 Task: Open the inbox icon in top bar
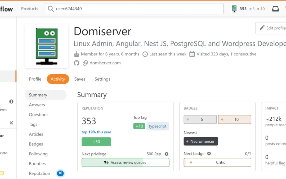coord(275,9)
